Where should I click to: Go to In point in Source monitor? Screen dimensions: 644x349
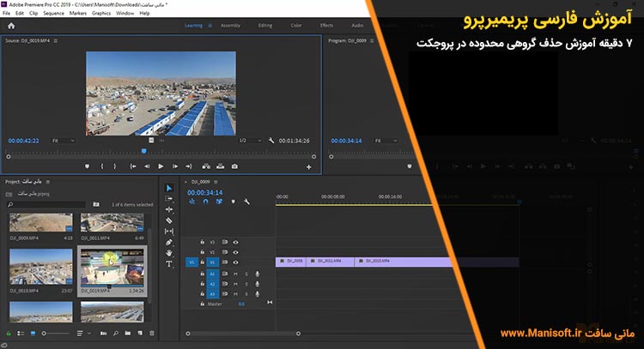click(x=133, y=166)
